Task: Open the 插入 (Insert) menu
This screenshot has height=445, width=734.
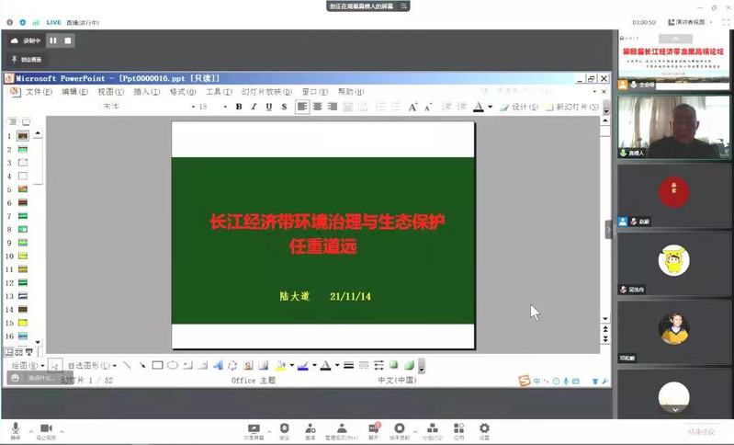Action: coord(146,92)
